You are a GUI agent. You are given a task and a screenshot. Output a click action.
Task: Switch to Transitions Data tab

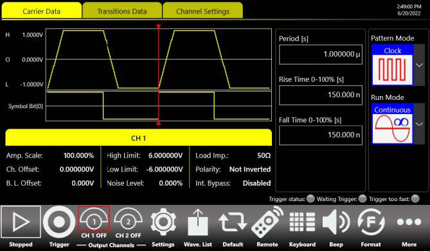[122, 11]
